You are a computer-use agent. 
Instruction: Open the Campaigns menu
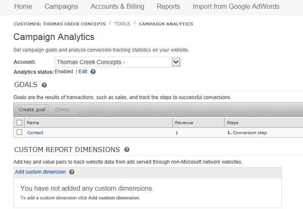tap(61, 6)
